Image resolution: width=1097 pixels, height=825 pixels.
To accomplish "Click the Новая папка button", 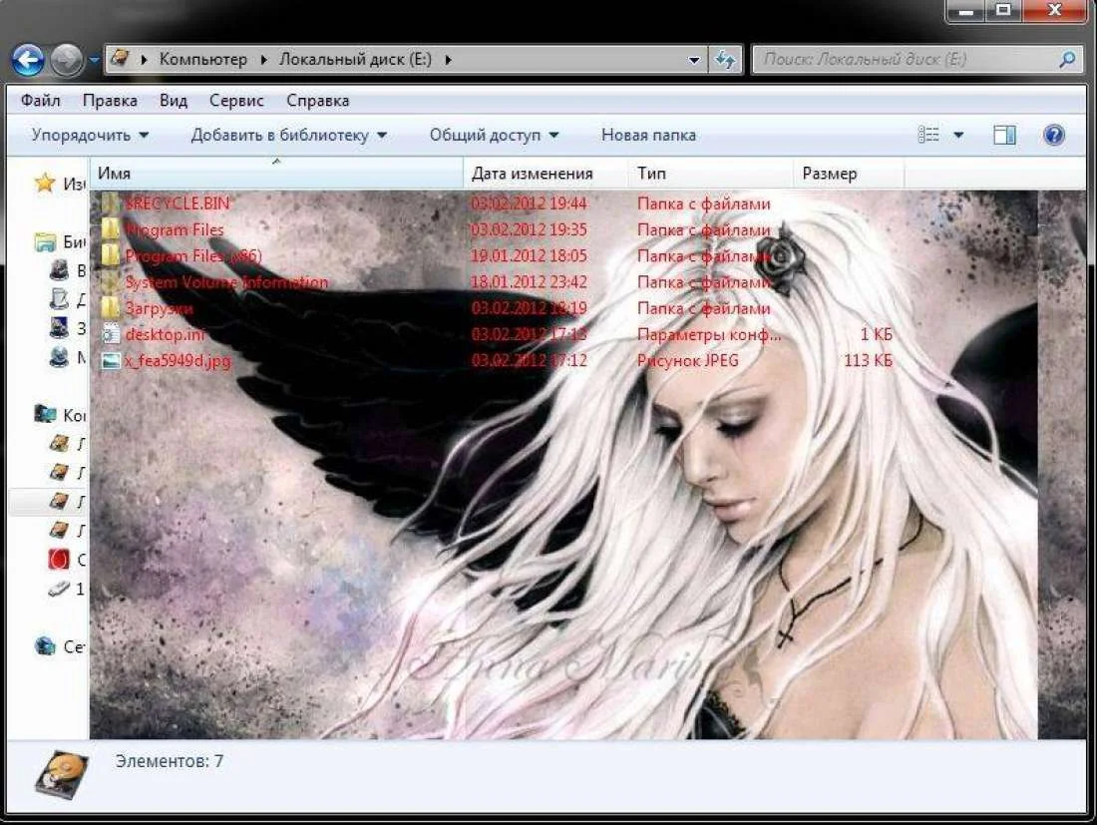I will pyautogui.click(x=648, y=135).
